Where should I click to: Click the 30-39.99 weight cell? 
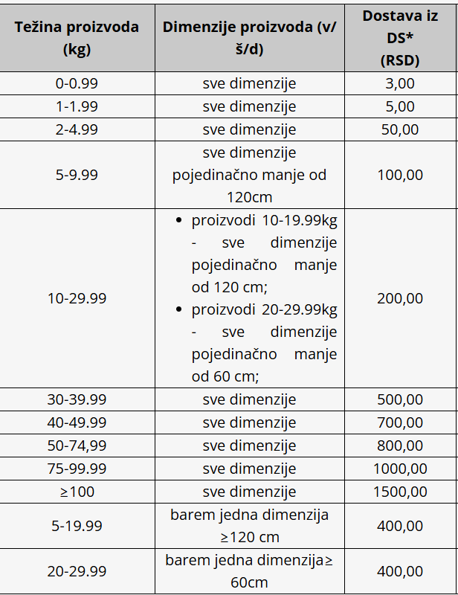[x=77, y=399]
